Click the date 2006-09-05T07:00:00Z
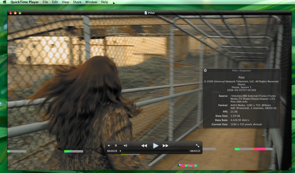This screenshot has width=295, height=173. (242, 90)
